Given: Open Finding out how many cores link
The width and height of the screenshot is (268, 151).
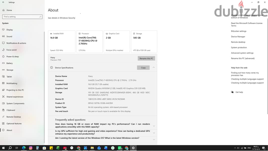Looking at the screenshot, I should pos(245,74).
